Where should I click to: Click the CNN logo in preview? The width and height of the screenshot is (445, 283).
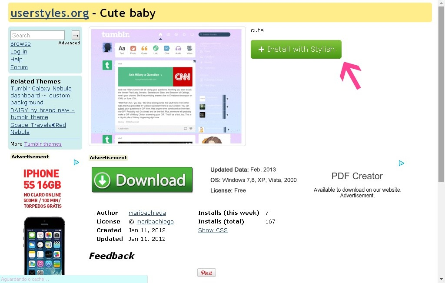click(183, 77)
